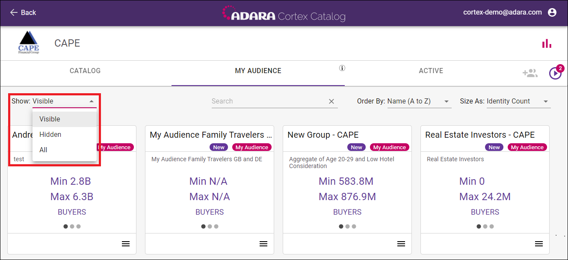Click New badge on Family Travelers card

pos(219,147)
